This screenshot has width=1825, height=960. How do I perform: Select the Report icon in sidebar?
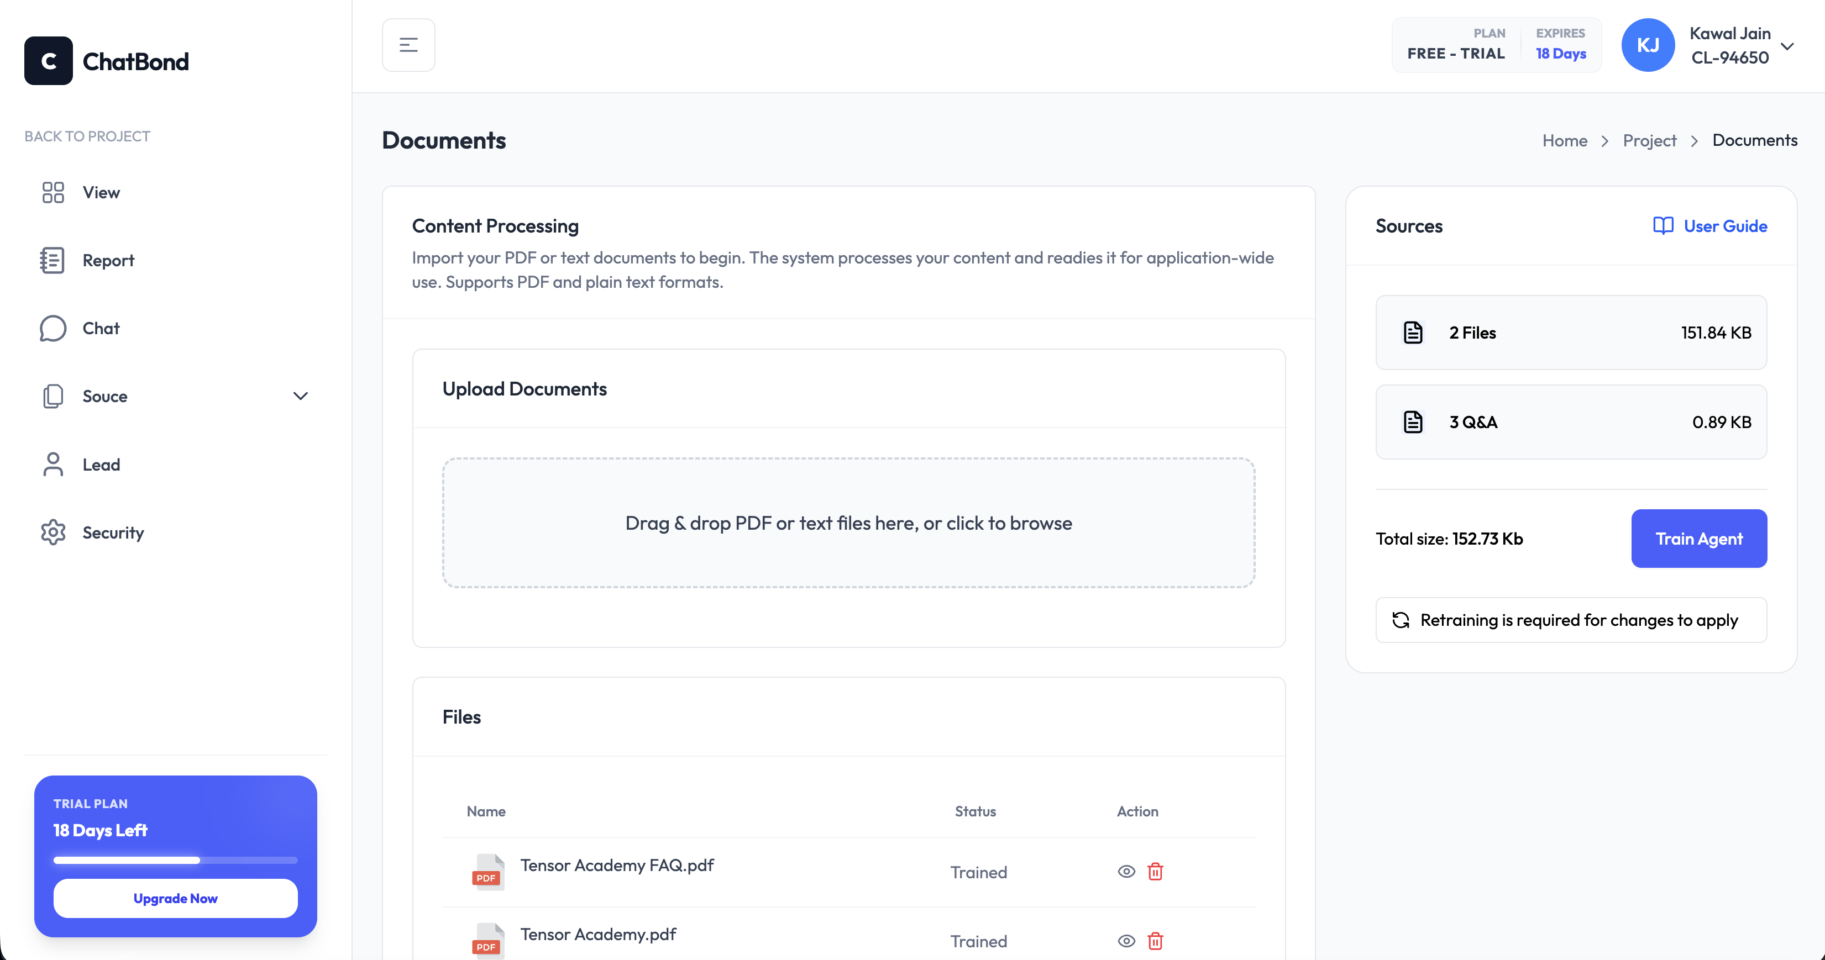[x=53, y=260]
